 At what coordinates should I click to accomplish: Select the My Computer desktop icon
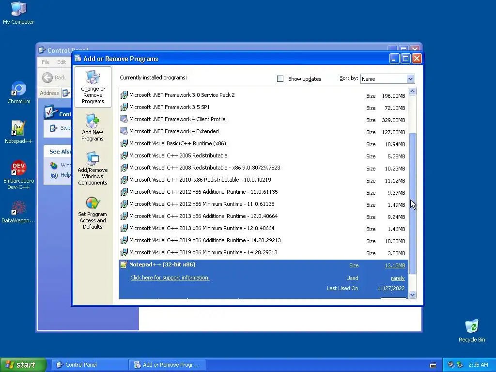tap(18, 13)
